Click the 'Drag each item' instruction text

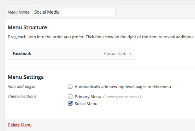[97, 37]
